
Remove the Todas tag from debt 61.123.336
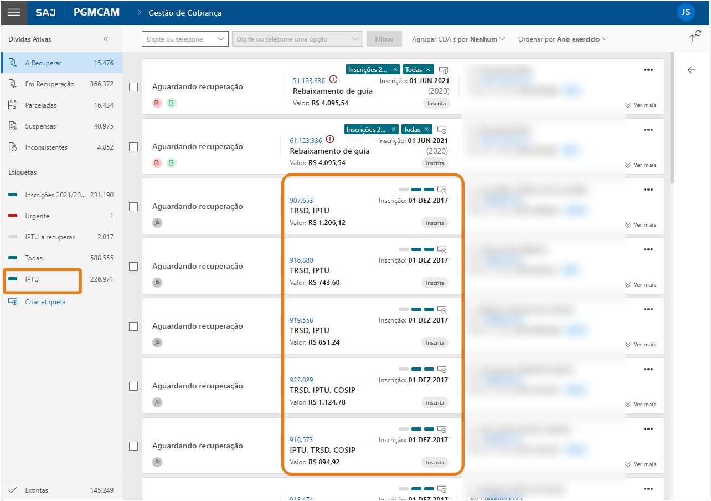click(x=426, y=129)
